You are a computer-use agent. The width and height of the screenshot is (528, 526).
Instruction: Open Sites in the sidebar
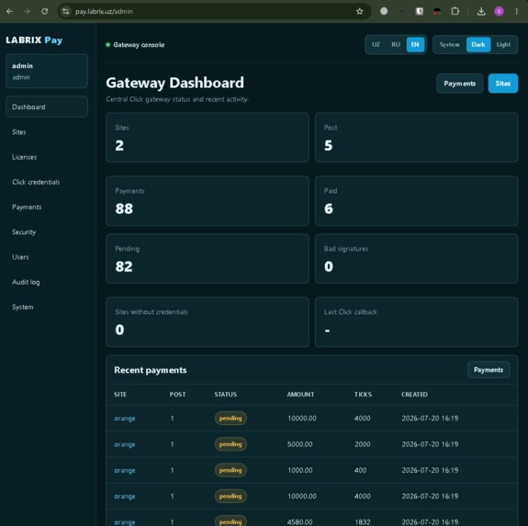(47, 132)
